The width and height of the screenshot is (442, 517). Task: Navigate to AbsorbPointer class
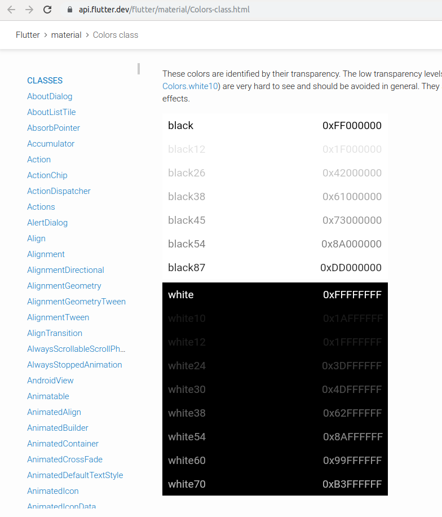tap(54, 128)
